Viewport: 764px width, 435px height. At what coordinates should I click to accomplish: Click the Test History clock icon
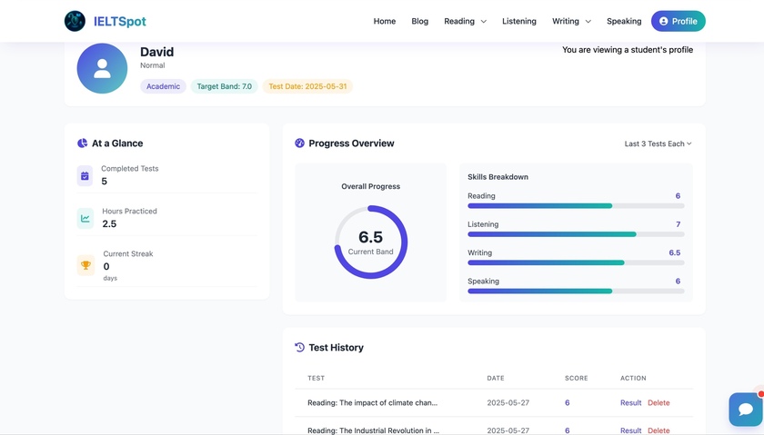click(300, 348)
